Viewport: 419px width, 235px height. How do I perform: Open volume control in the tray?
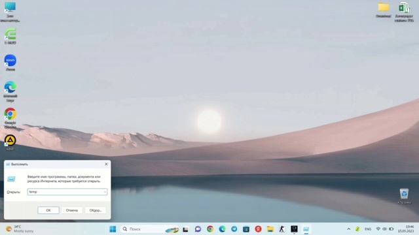click(x=384, y=229)
